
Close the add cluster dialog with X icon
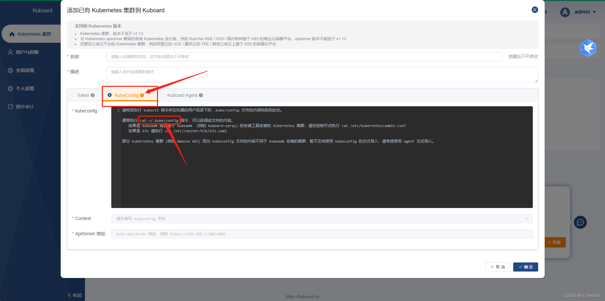(x=535, y=10)
